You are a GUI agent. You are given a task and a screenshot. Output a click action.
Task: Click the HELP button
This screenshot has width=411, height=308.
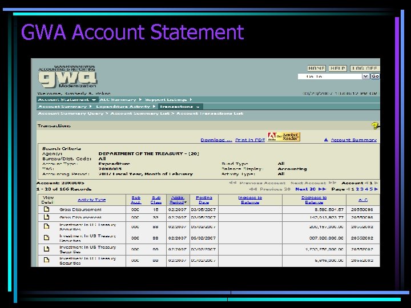click(x=337, y=68)
